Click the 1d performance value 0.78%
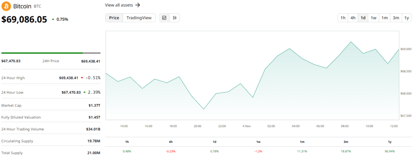This screenshot has height=155, width=415. [x=214, y=151]
